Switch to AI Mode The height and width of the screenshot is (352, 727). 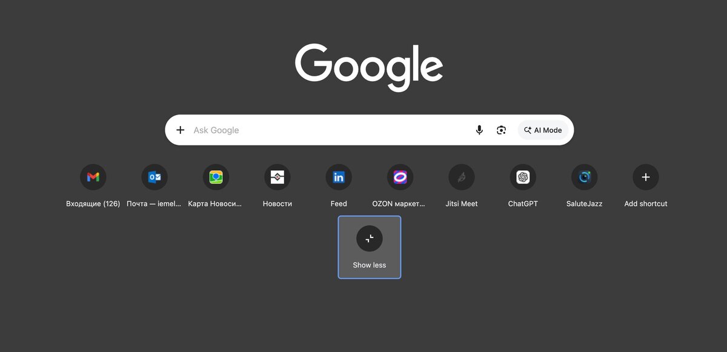click(x=543, y=130)
